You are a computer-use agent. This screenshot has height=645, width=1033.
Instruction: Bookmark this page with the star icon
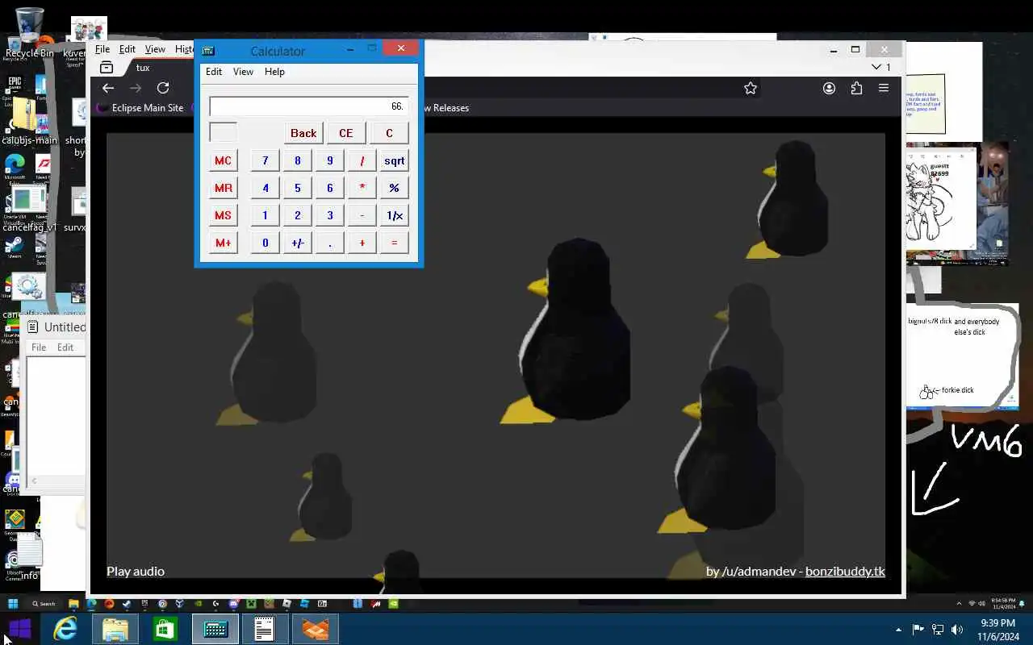tap(751, 88)
